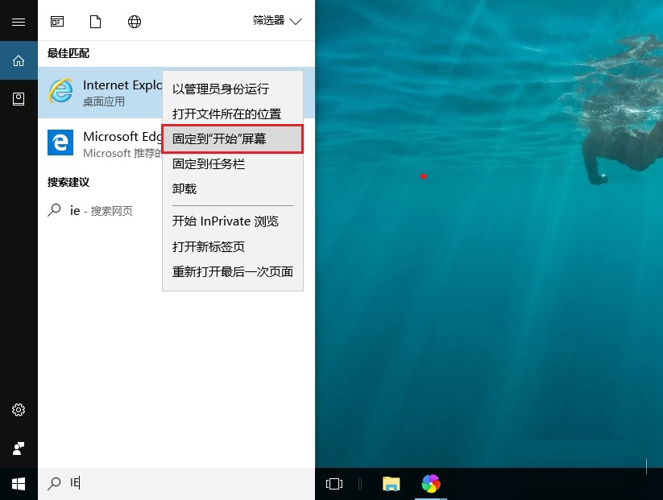Screen dimensions: 663x500
Task: Click the Windows Start button
Action: (18, 483)
